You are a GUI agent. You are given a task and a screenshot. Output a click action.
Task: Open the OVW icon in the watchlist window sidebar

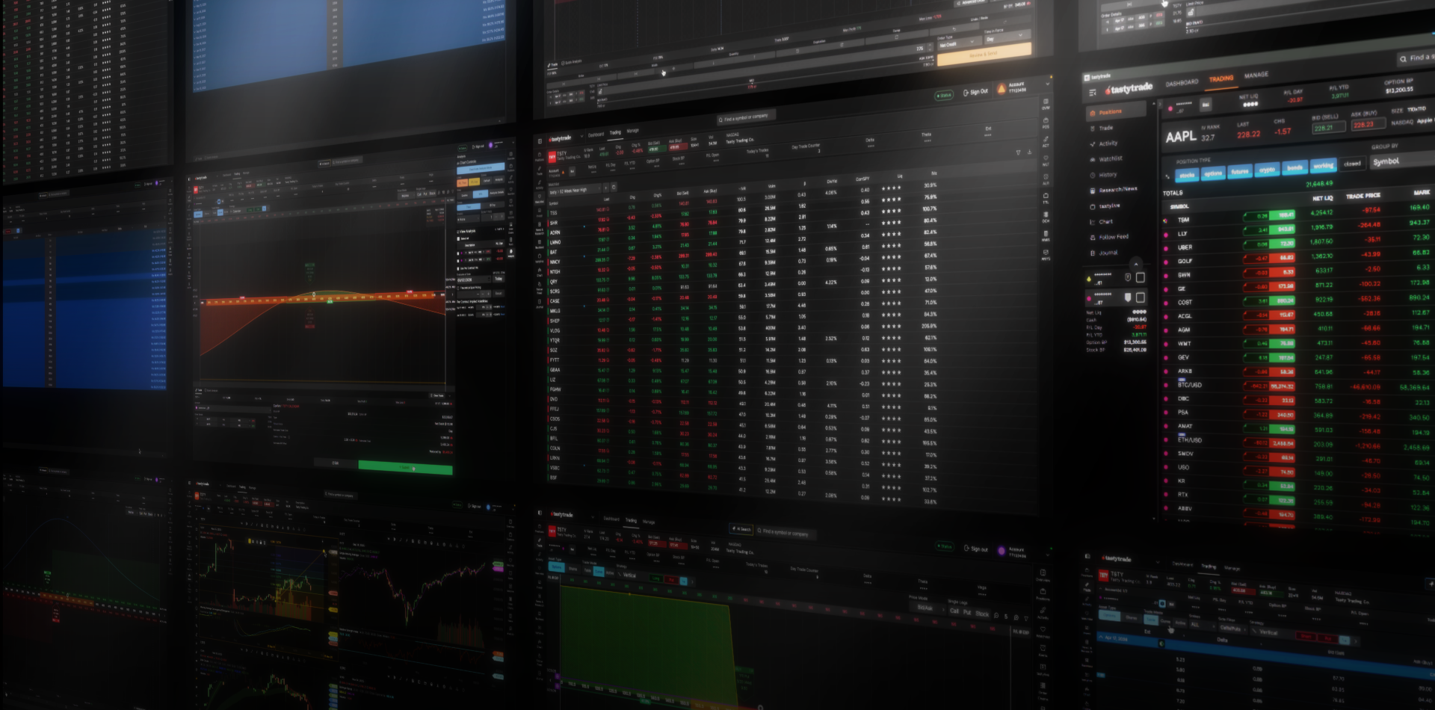[1046, 104]
